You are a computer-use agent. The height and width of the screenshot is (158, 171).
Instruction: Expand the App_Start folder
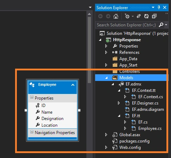point(106,65)
